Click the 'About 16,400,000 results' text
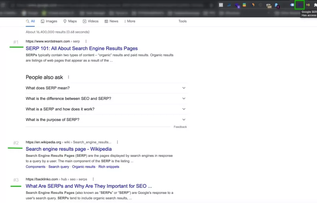Screen dimensions: 317x203 click(58, 32)
